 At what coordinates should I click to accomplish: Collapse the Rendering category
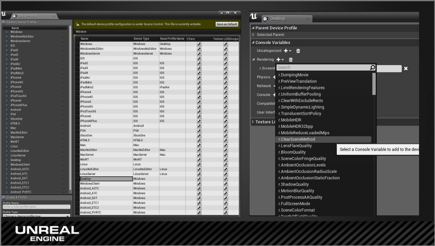pos(254,59)
